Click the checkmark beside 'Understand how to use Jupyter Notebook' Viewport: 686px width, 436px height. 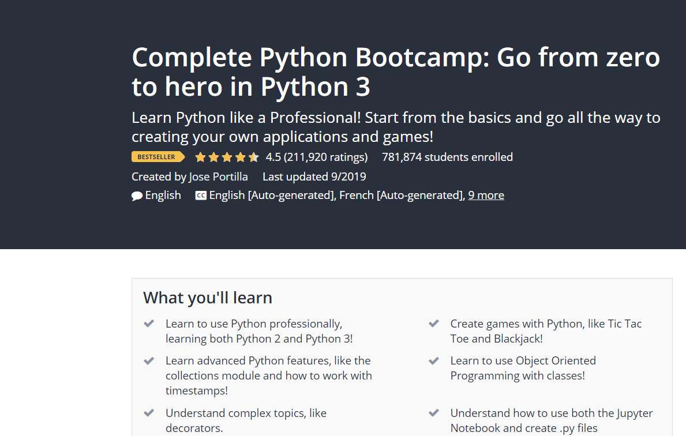coord(433,413)
